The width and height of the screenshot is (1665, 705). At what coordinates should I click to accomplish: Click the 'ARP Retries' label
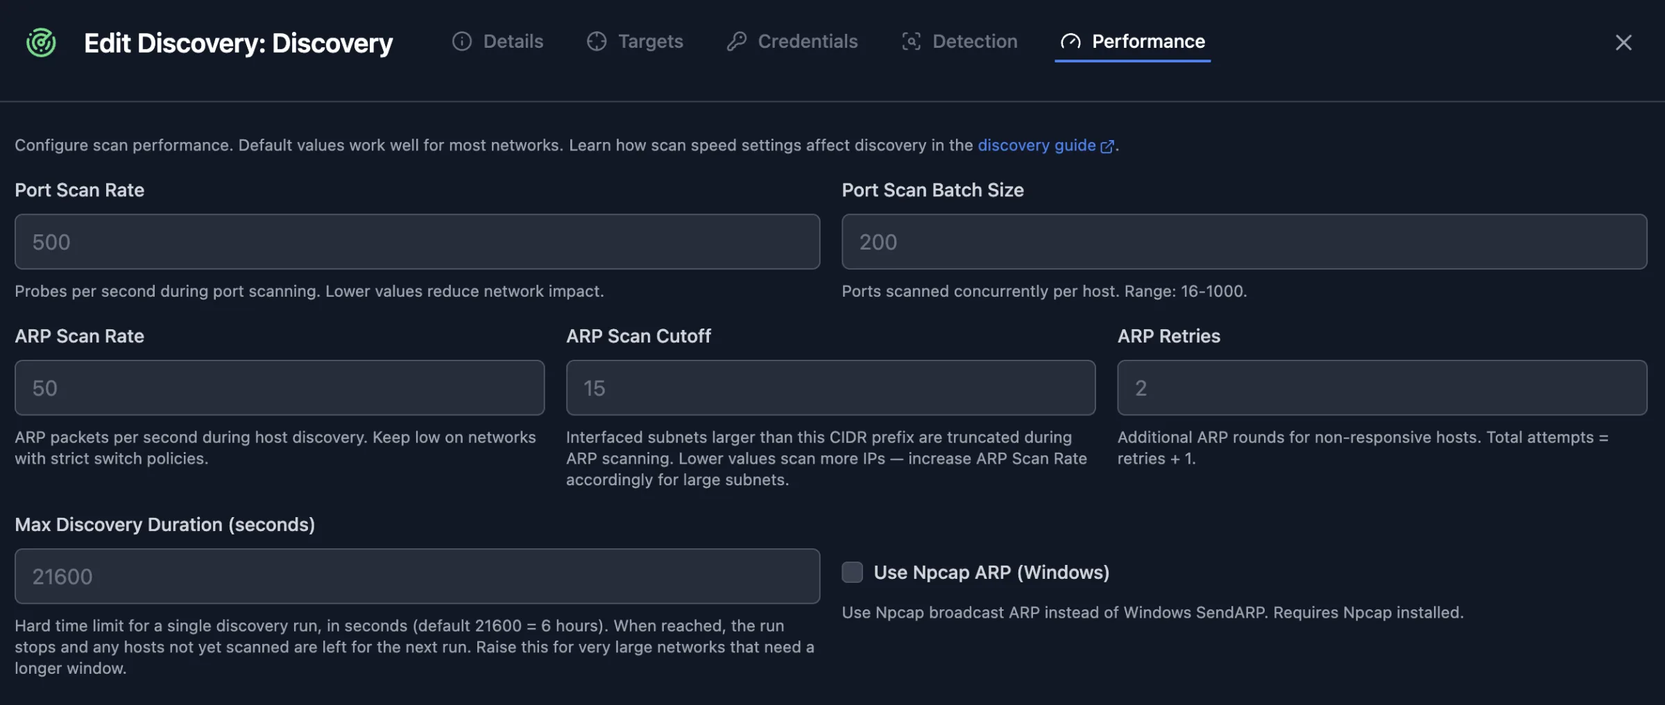(x=1168, y=336)
